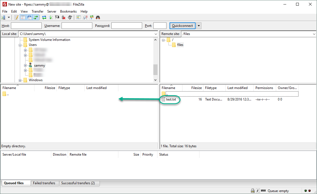317x194 pixels.
Task: Toggle the transfer queue display
Action: (36, 17)
